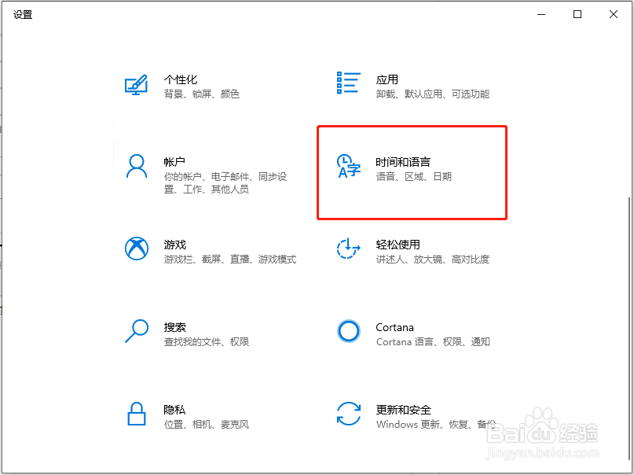Open the 时间和语言 clock-letter icon
634x475 pixels.
pyautogui.click(x=349, y=166)
